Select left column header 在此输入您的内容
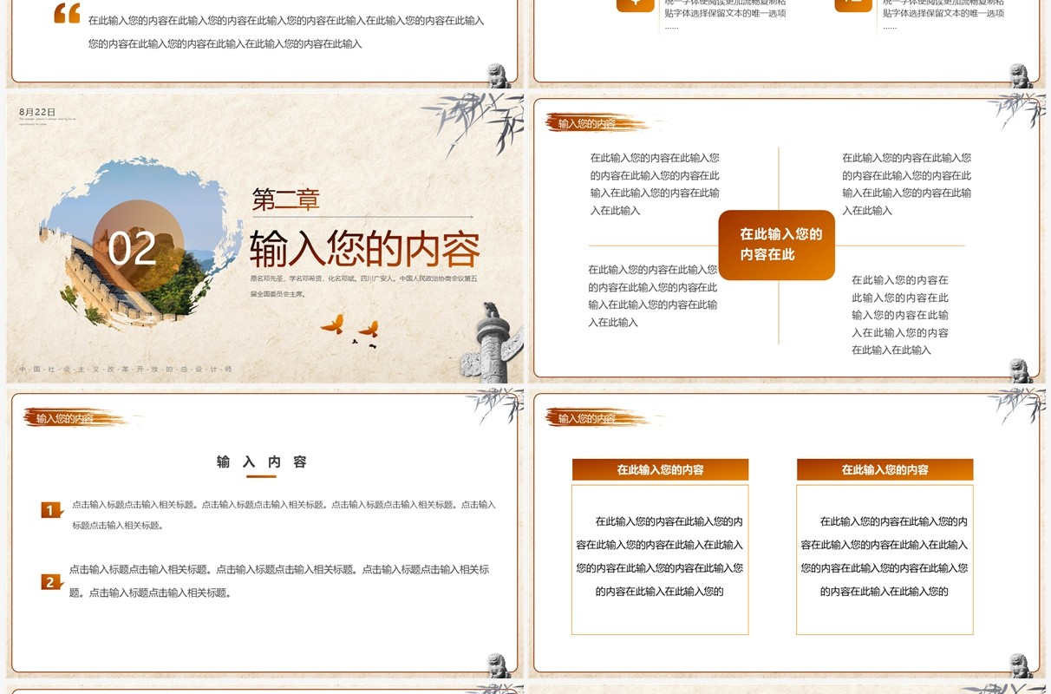Screen dimensions: 1051x694 [x=660, y=469]
